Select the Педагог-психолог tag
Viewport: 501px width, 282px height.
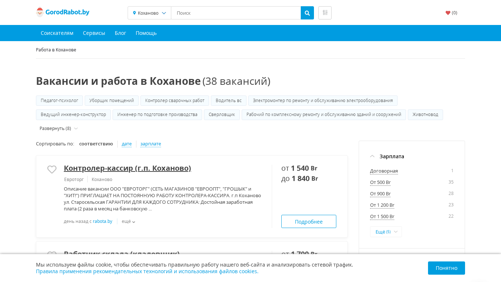tap(59, 101)
